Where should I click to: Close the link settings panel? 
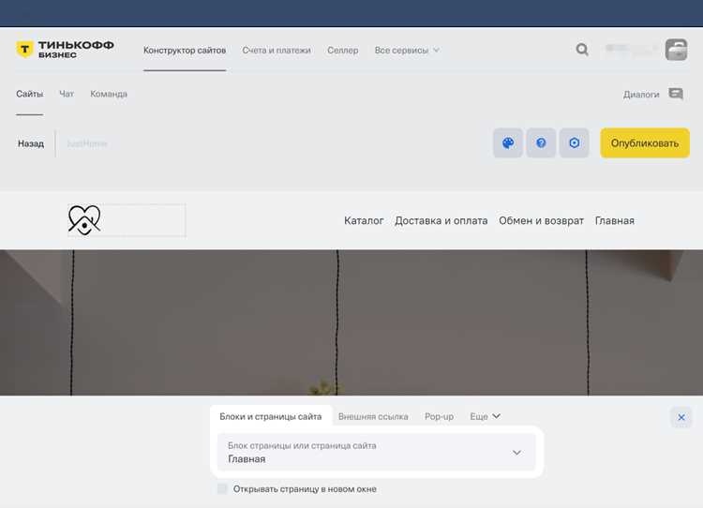pos(681,417)
